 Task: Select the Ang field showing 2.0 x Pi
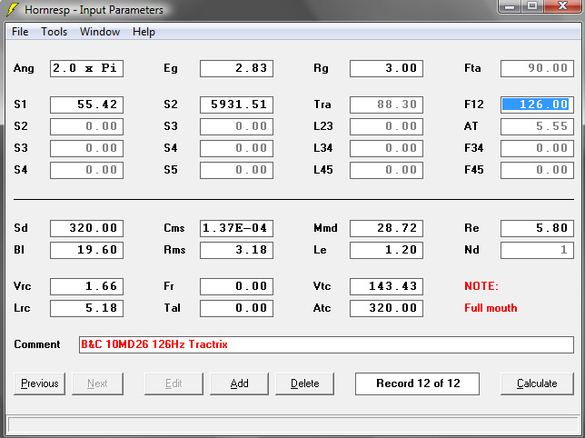[x=86, y=68]
